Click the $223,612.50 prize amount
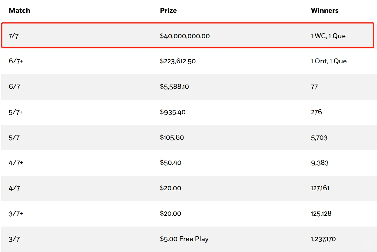 pyautogui.click(x=178, y=61)
